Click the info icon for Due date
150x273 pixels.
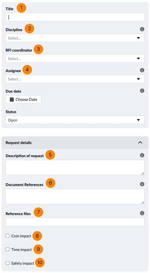click(142, 90)
